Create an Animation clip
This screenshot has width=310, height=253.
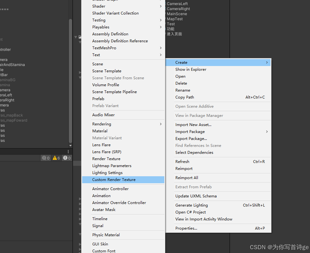click(x=123, y=196)
